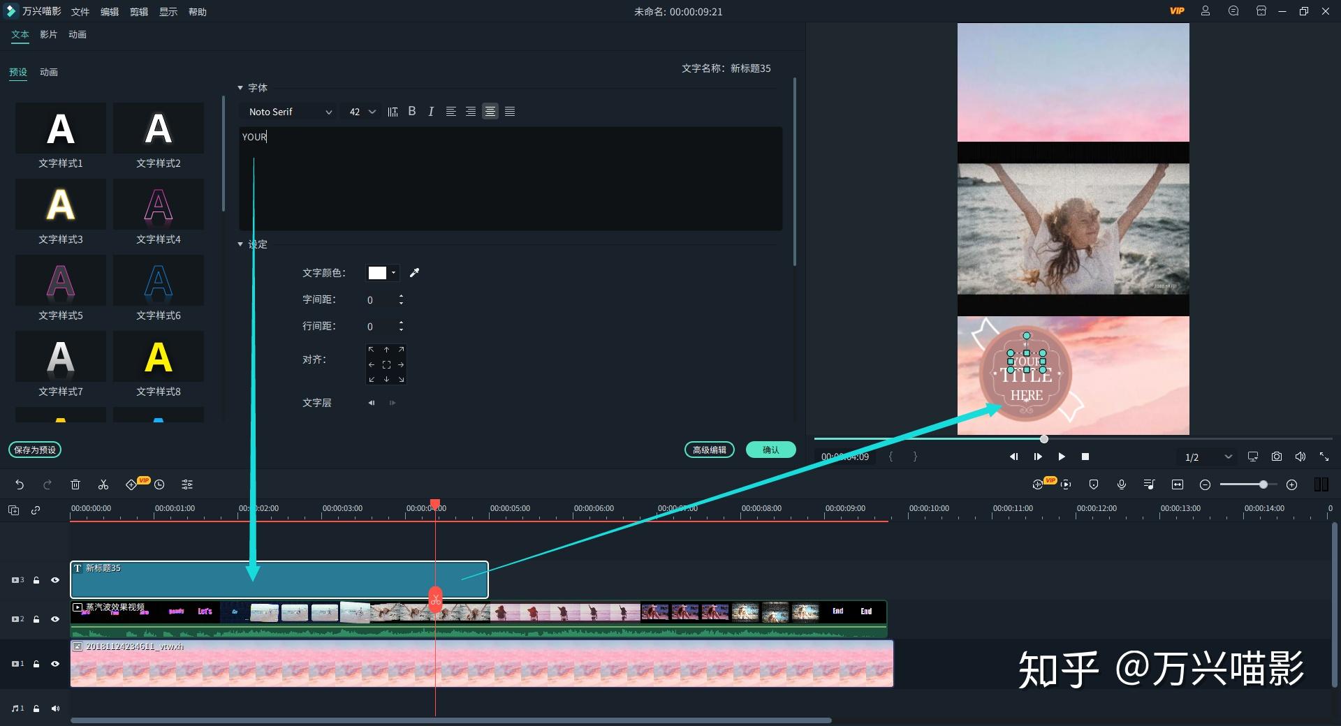Toggle italic text formatting

click(431, 112)
